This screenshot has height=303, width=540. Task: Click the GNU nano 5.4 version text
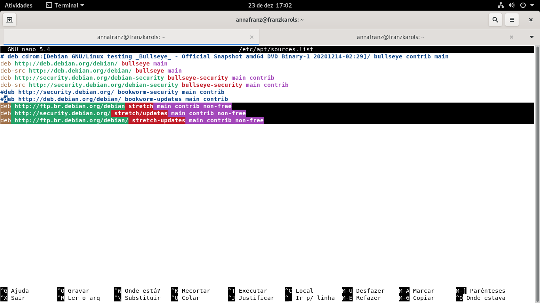29,49
